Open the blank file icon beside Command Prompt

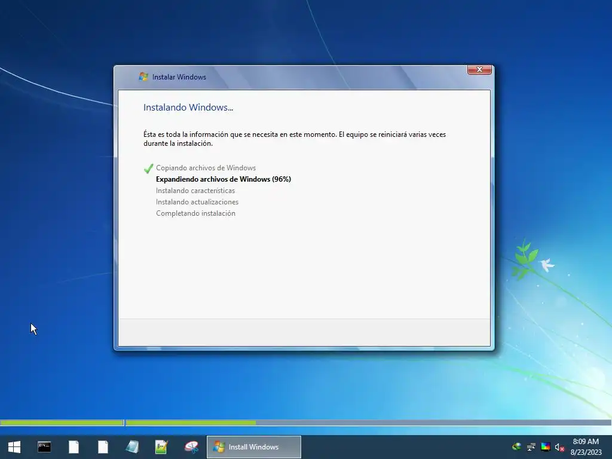pyautogui.click(x=74, y=447)
